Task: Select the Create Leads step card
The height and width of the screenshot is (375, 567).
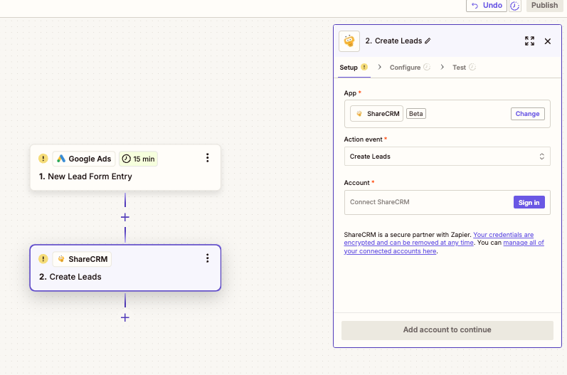Action: (125, 268)
